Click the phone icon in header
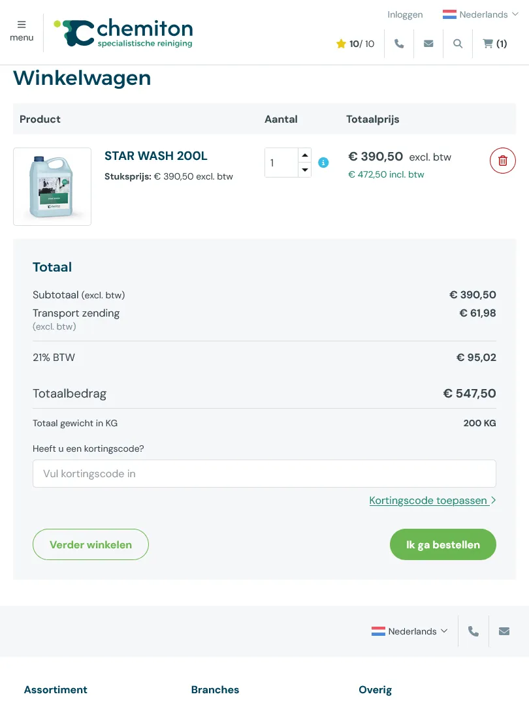The height and width of the screenshot is (705, 529). point(399,44)
